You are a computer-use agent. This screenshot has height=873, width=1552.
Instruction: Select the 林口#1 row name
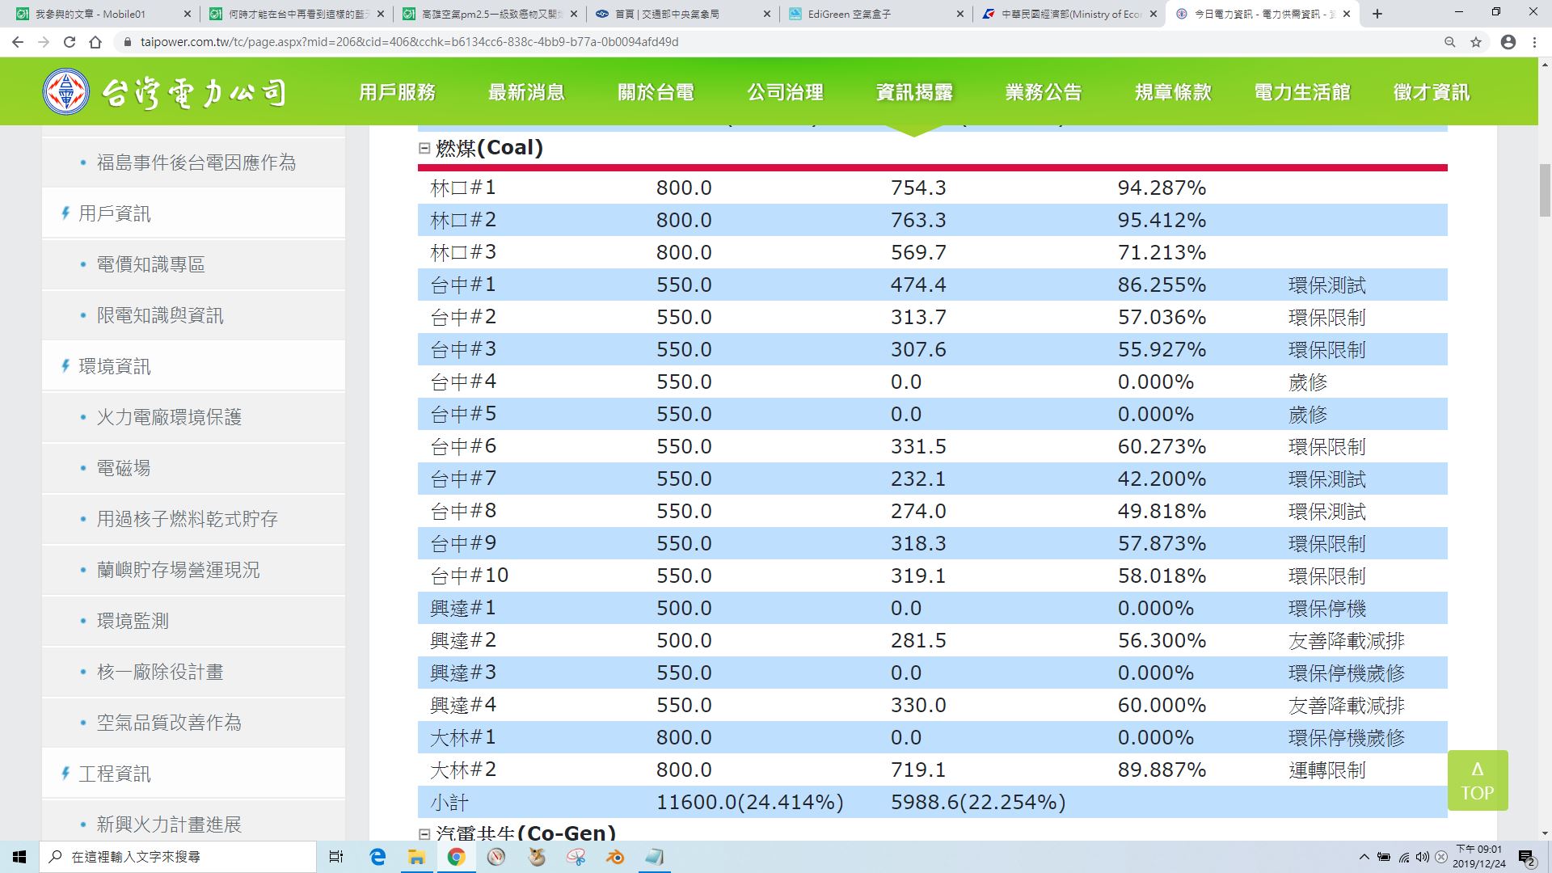463,188
